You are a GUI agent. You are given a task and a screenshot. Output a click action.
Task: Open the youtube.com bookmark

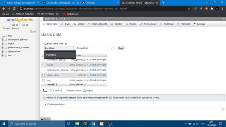71,14
